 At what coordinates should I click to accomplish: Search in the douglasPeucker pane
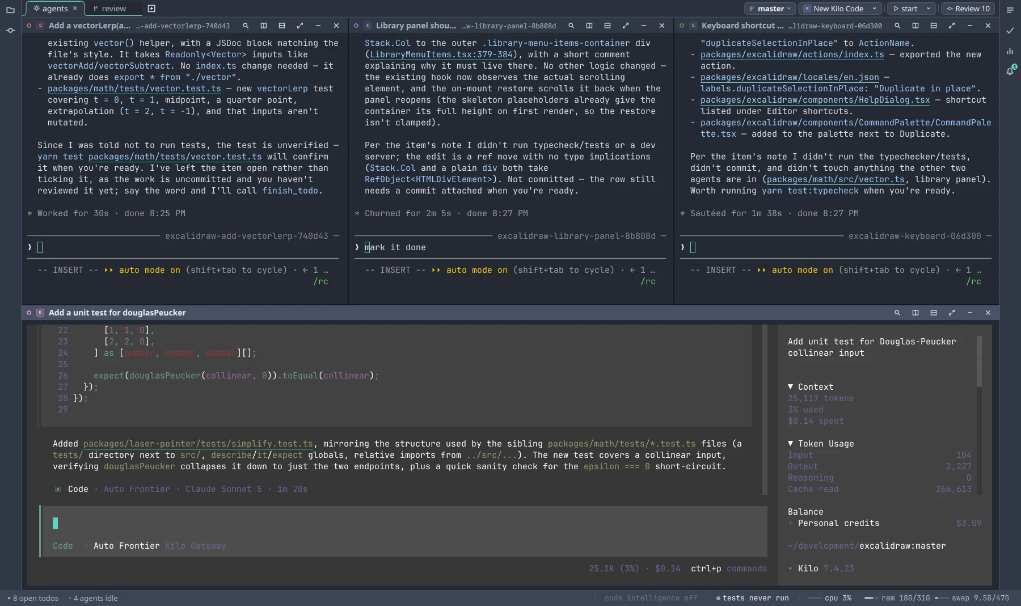(x=897, y=313)
